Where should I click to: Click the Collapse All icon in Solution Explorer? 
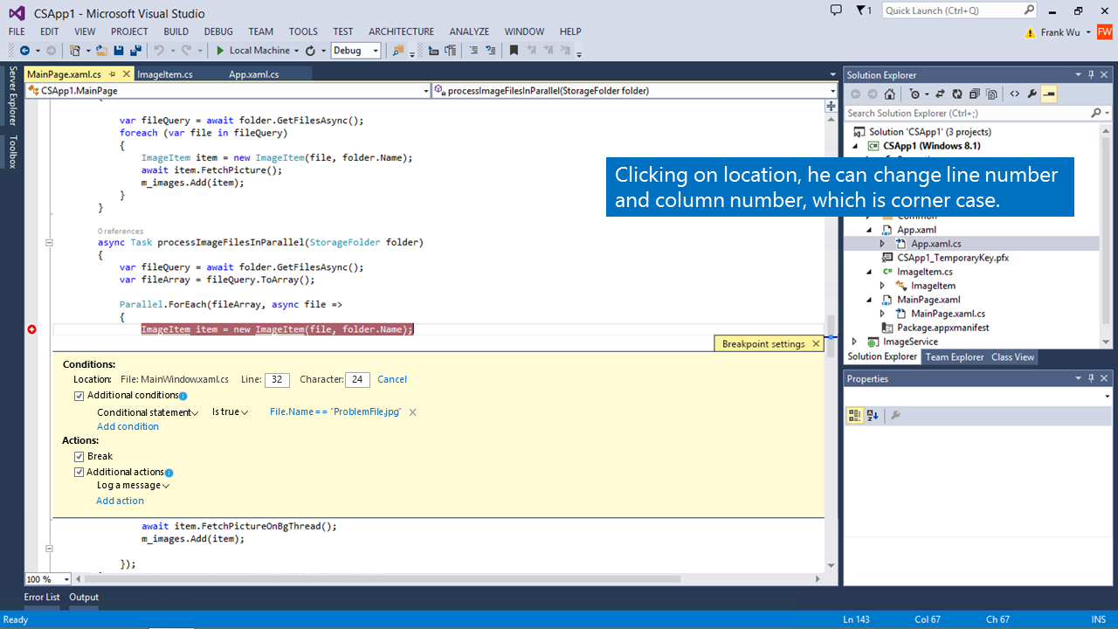pyautogui.click(x=974, y=94)
